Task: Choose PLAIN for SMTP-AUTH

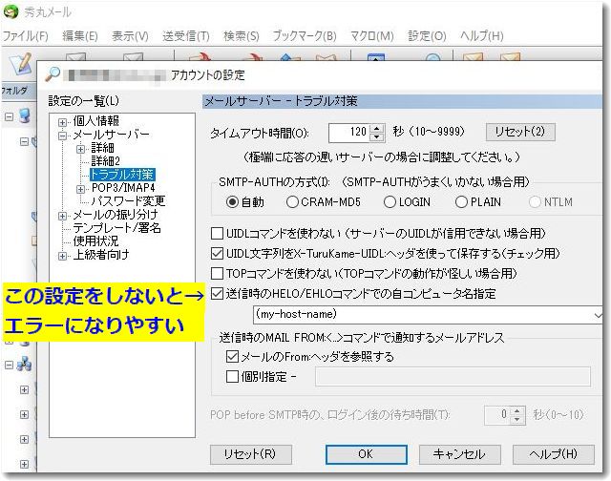Action: pos(461,201)
